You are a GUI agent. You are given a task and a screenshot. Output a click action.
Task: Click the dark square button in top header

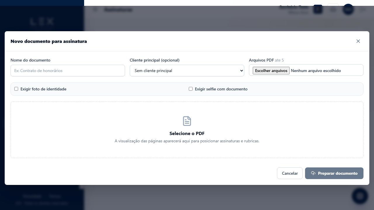(x=318, y=10)
